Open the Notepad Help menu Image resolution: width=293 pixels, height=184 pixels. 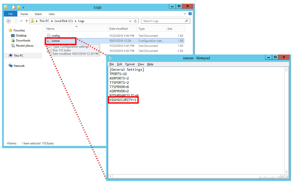pos(150,64)
